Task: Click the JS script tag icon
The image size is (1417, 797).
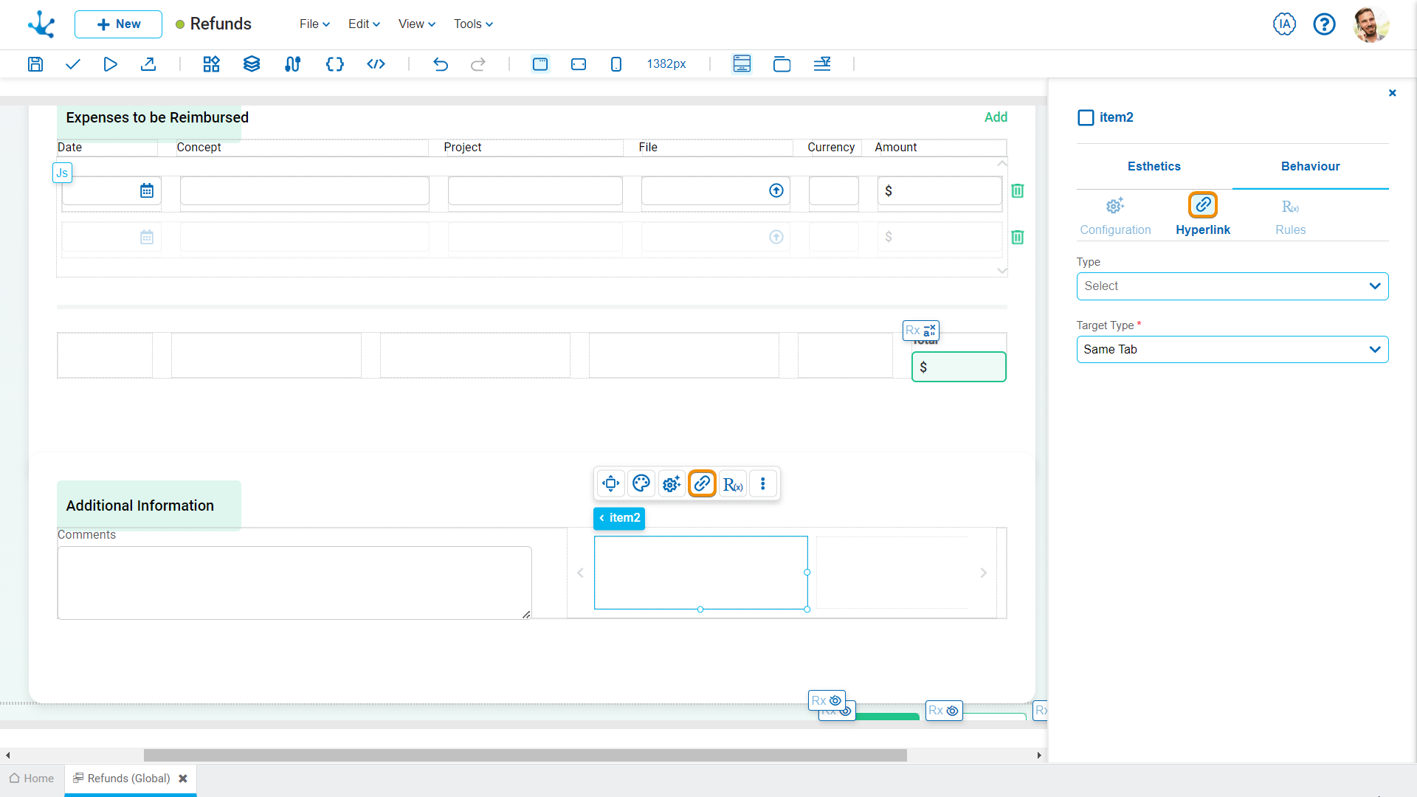Action: pos(61,172)
